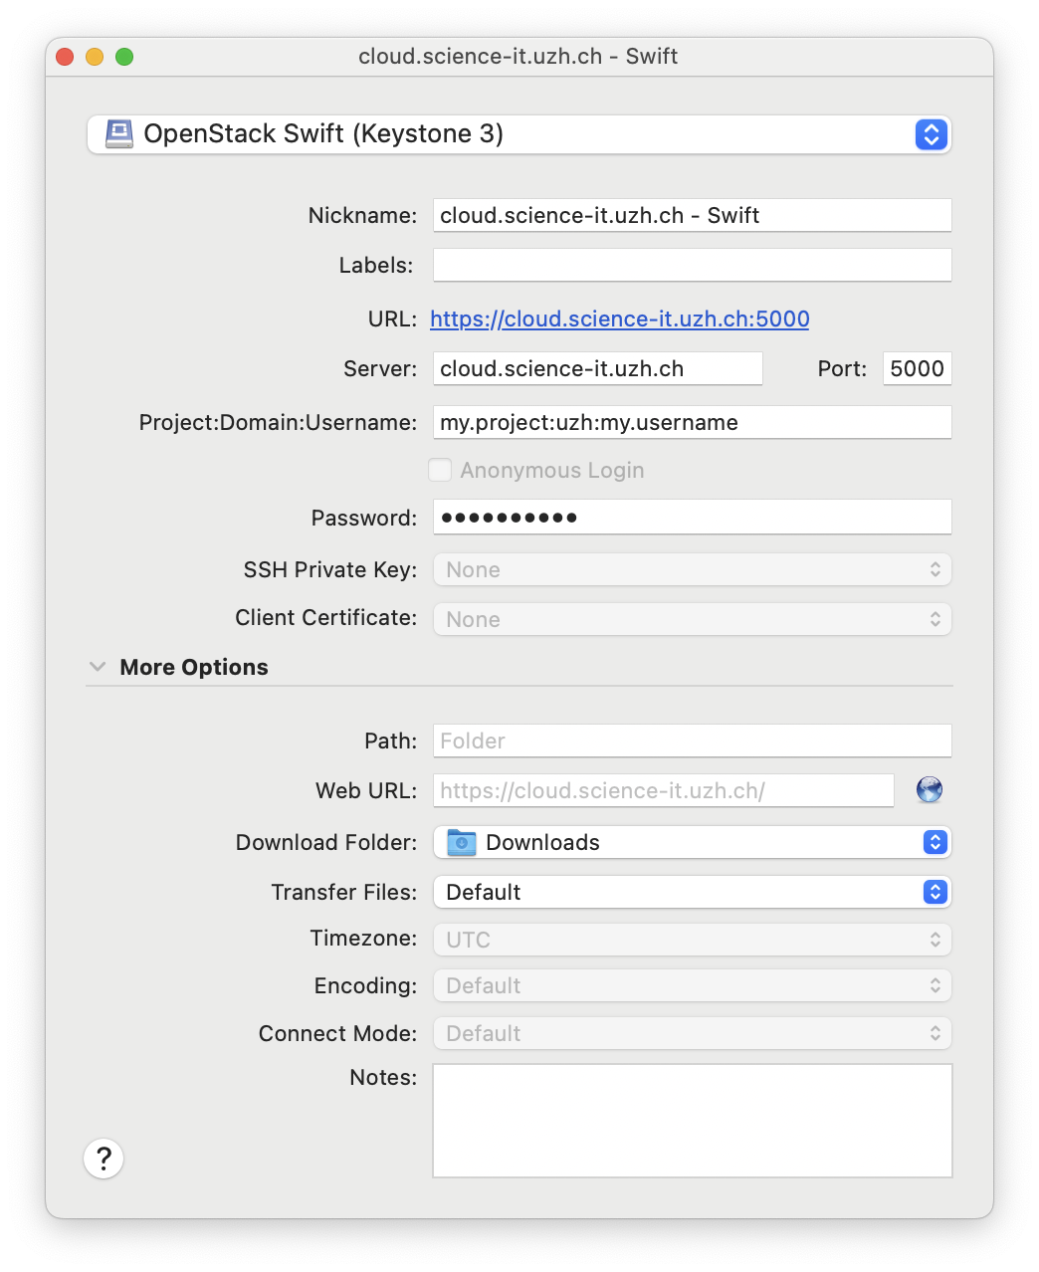
Task: Click the OpenStack Swift drive icon
Action: pos(119,134)
